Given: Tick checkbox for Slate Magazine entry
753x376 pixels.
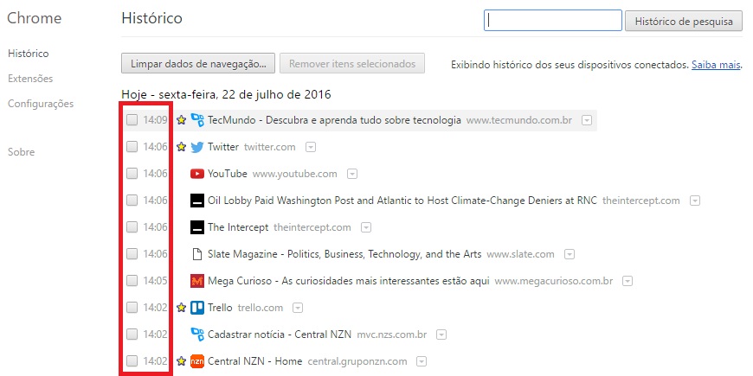Looking at the screenshot, I should click(x=132, y=254).
